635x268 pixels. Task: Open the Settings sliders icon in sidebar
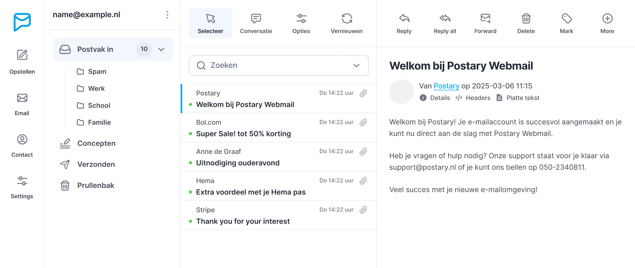click(22, 181)
